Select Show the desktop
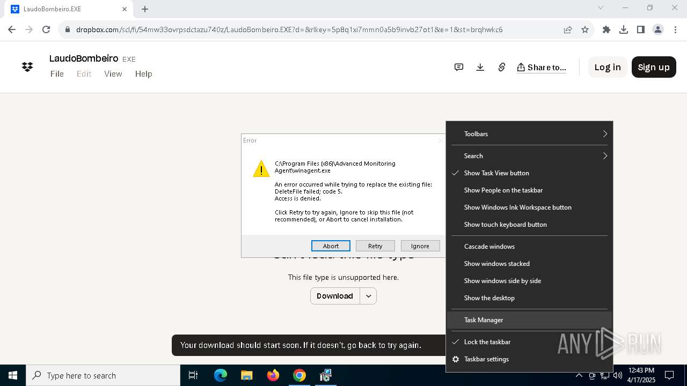 click(x=529, y=298)
